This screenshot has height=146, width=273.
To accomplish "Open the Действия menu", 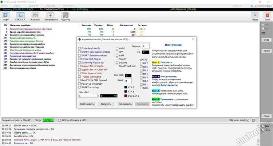I will click(33, 6).
